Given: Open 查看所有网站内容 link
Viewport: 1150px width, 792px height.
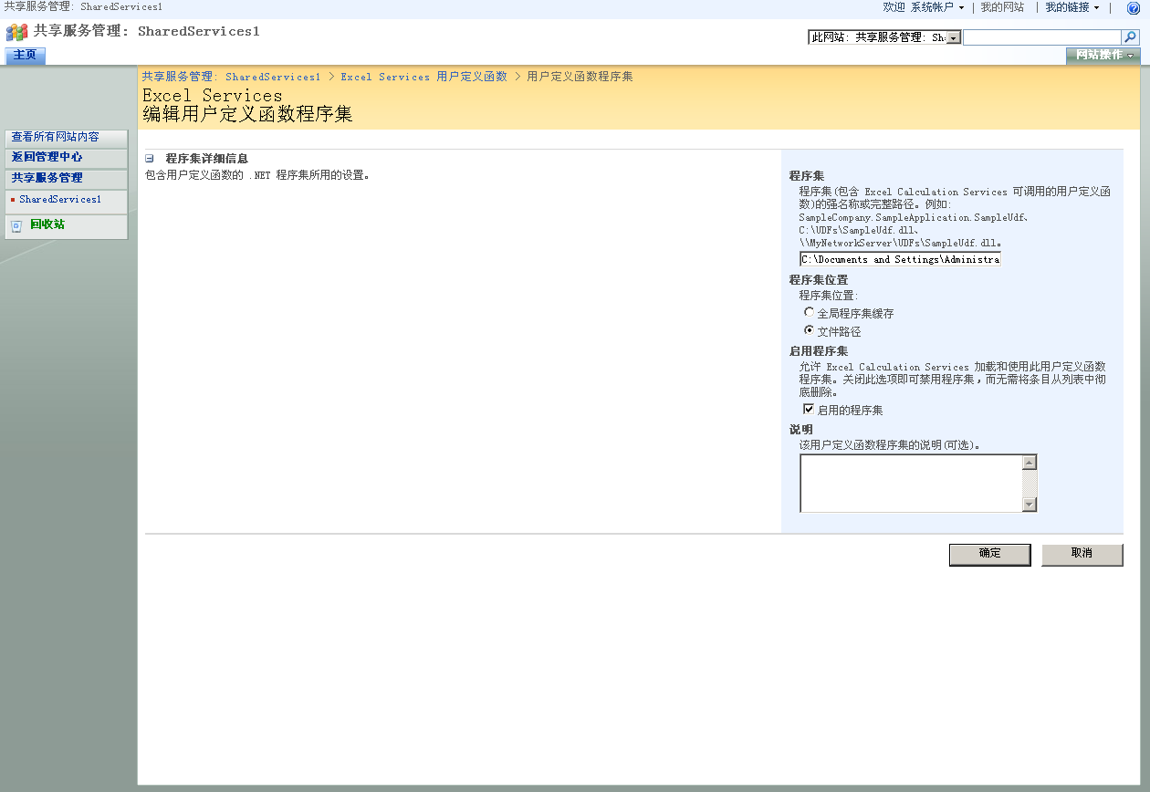Looking at the screenshot, I should (x=56, y=137).
